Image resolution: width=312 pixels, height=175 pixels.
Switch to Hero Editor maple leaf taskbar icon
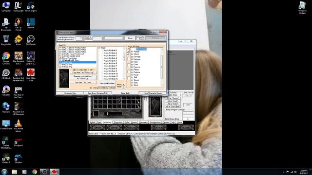54,172
